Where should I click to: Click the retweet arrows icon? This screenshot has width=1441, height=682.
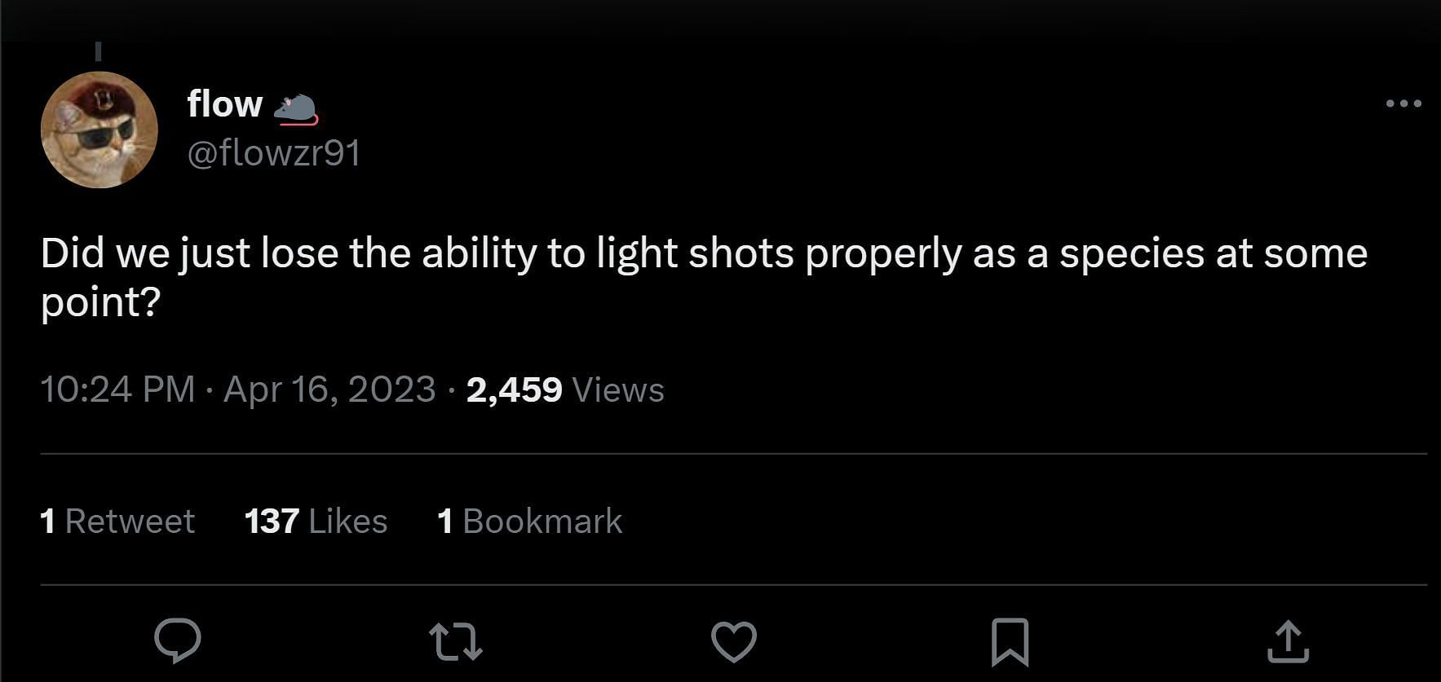[x=456, y=641]
